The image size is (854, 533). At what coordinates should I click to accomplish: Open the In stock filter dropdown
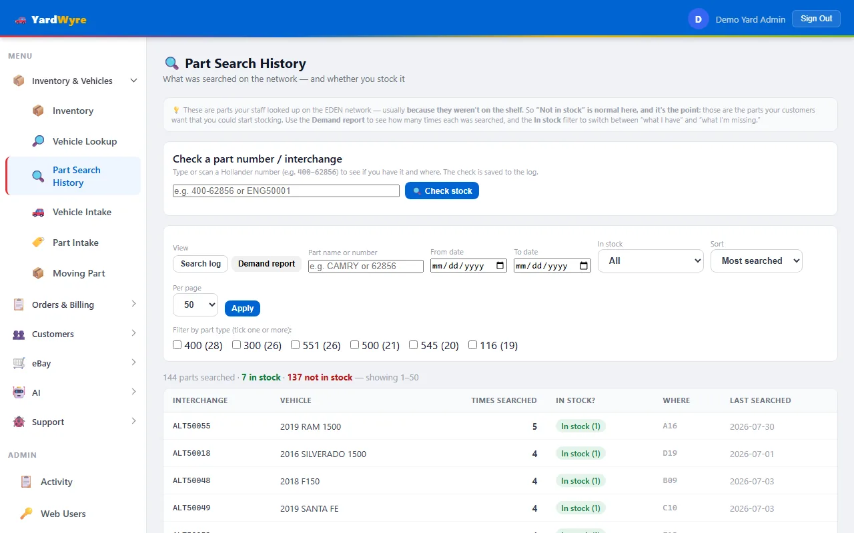(x=651, y=261)
